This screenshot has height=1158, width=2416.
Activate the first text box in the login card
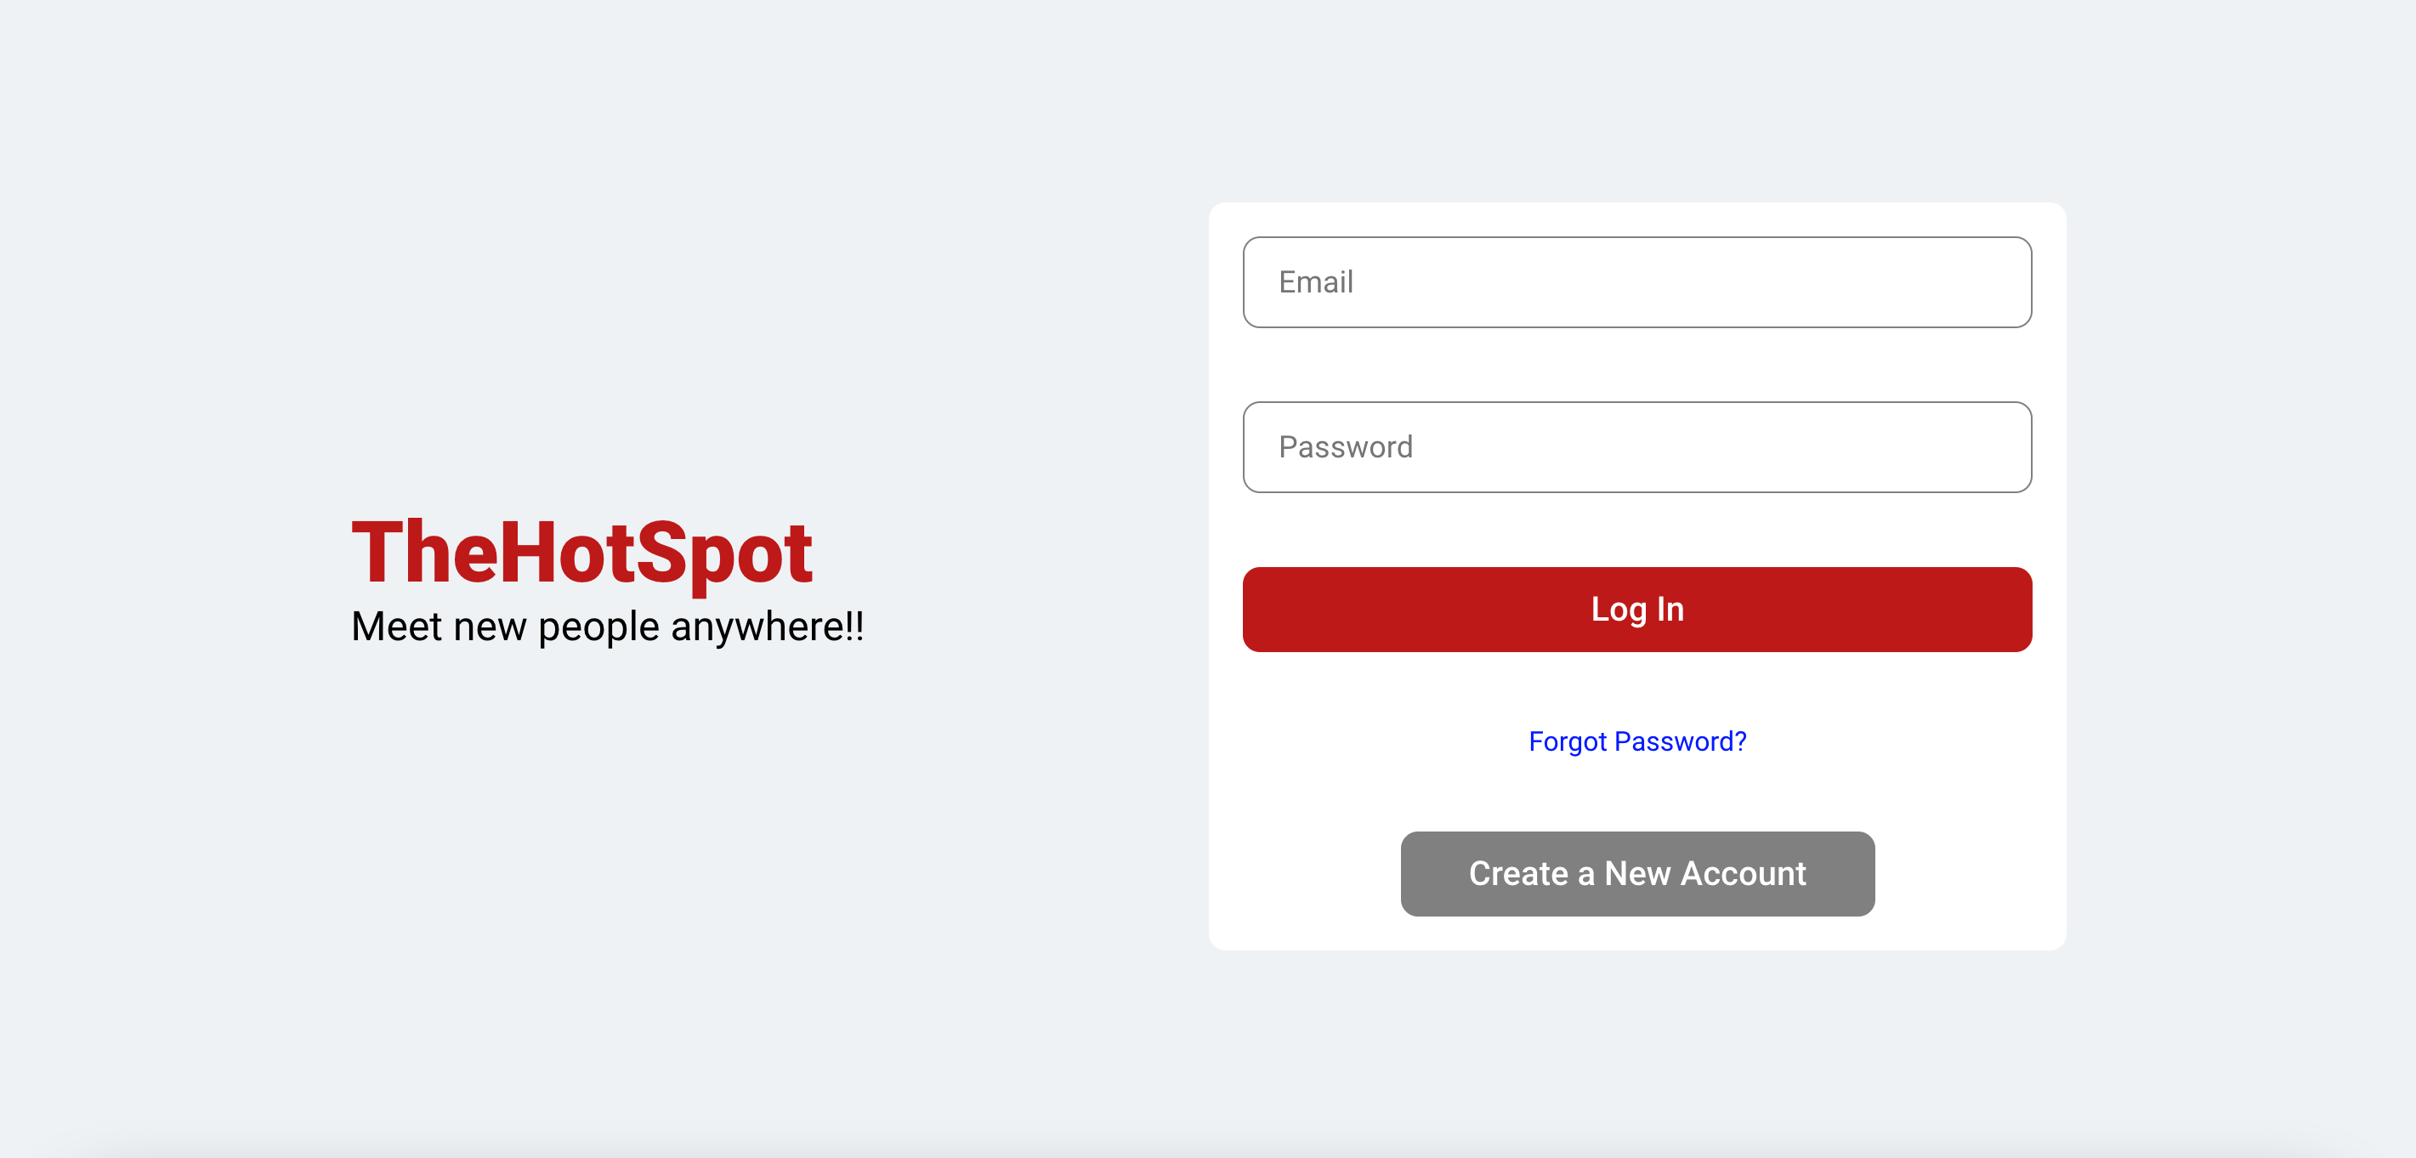tap(1636, 282)
